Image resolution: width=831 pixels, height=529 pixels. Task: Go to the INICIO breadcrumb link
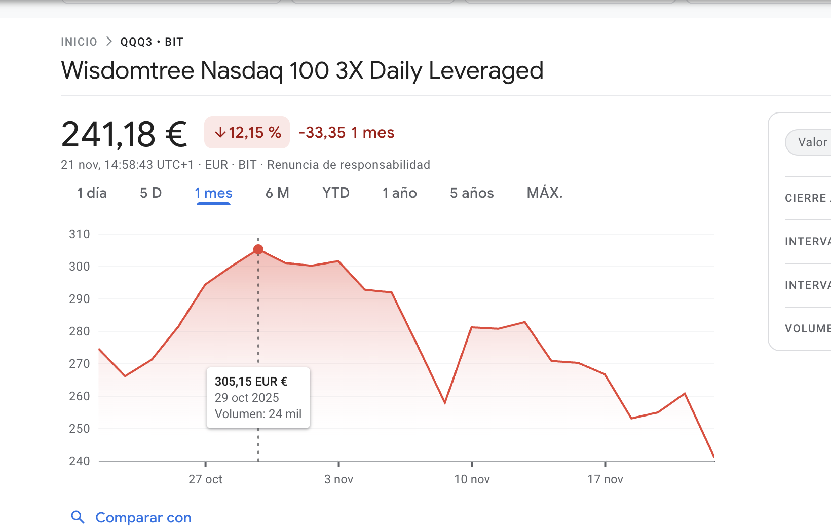click(x=79, y=42)
